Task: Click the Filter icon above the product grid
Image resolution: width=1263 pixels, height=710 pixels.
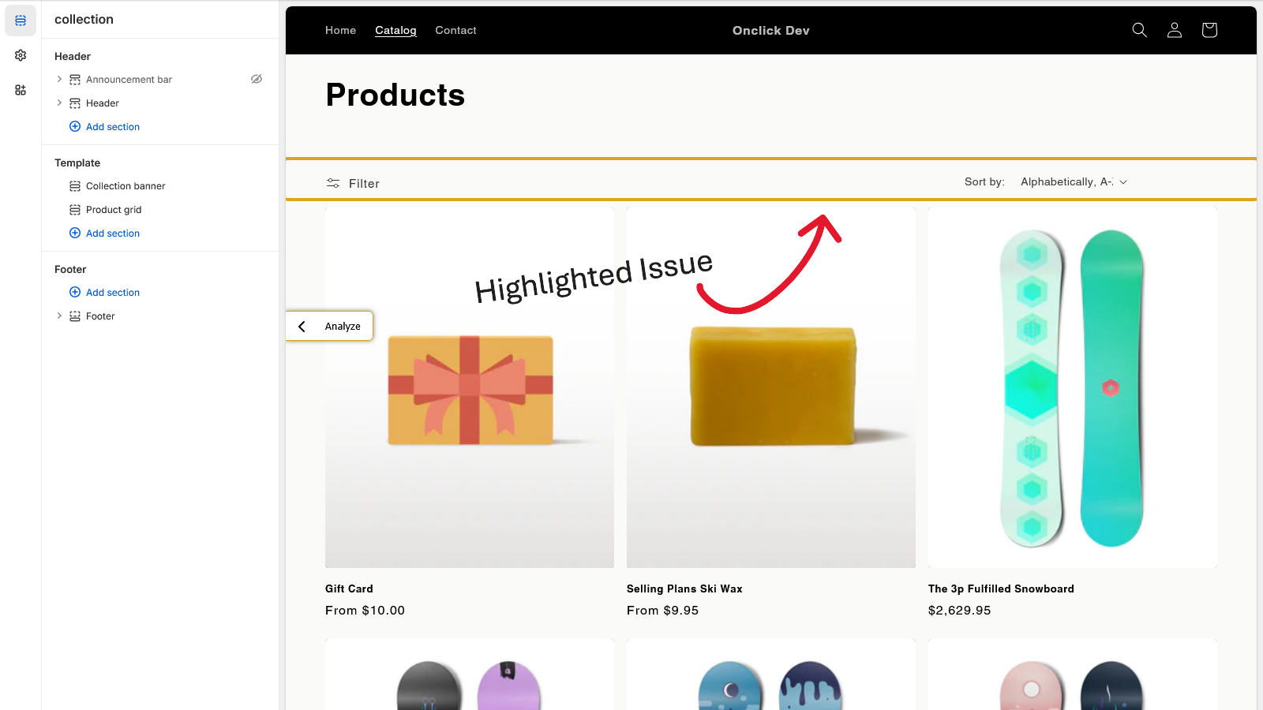Action: pyautogui.click(x=333, y=182)
